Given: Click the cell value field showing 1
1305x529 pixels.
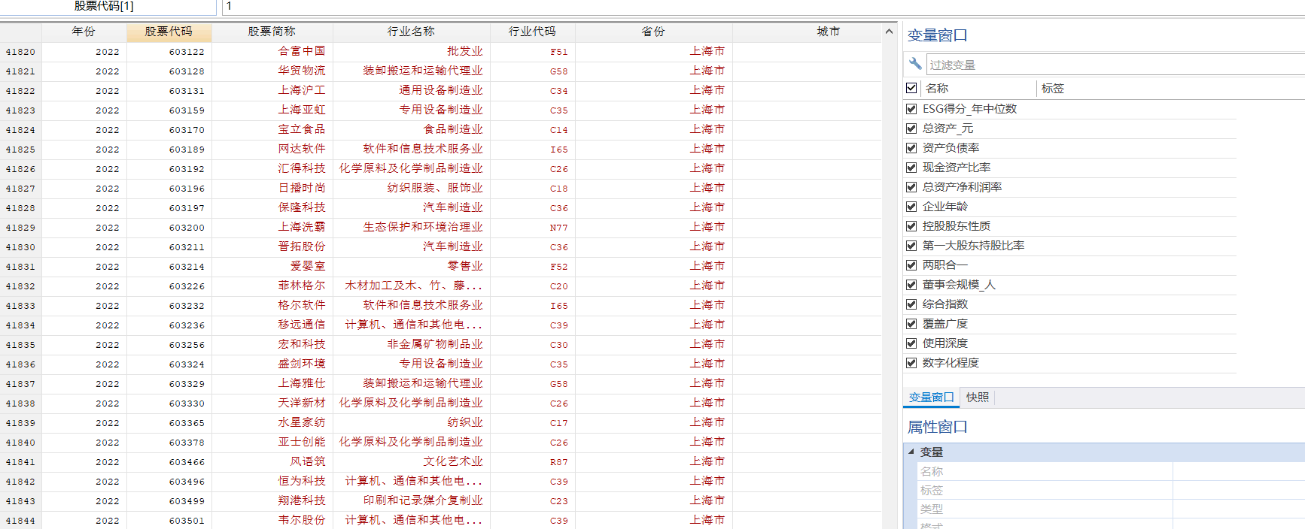Looking at the screenshot, I should 763,6.
